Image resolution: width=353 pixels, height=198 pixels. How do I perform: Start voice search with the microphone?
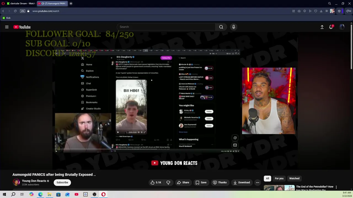point(234,27)
